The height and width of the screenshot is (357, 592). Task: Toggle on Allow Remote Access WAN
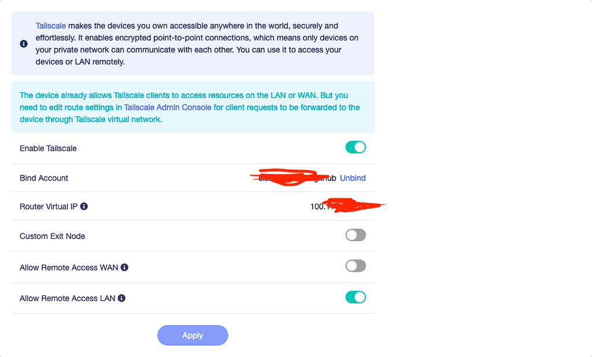point(356,266)
